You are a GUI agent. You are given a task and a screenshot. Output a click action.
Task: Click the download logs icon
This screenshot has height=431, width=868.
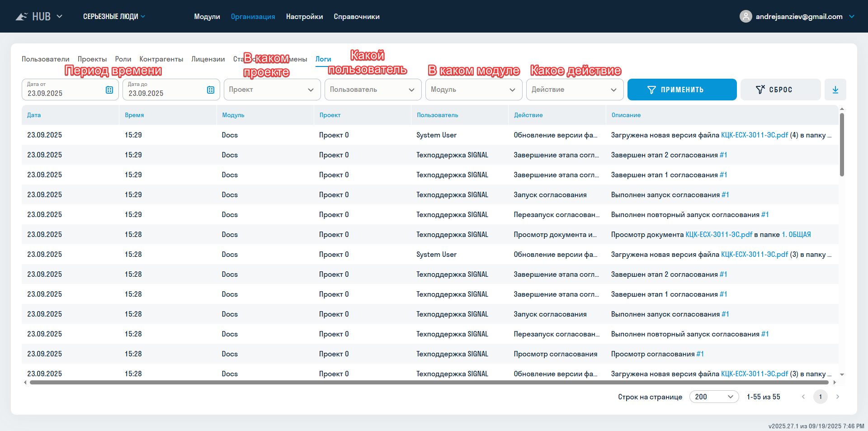[835, 90]
